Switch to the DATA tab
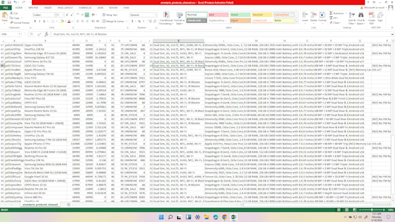Viewport: 395px width, 222px height. pos(100,8)
